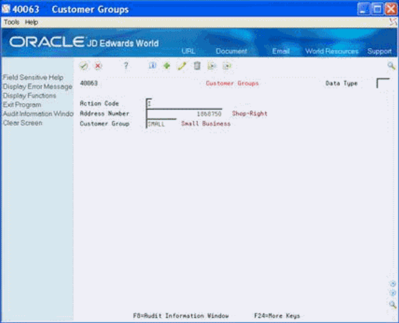Click the red X cancel icon
Screen dimensions: 399x323
[x=98, y=66]
